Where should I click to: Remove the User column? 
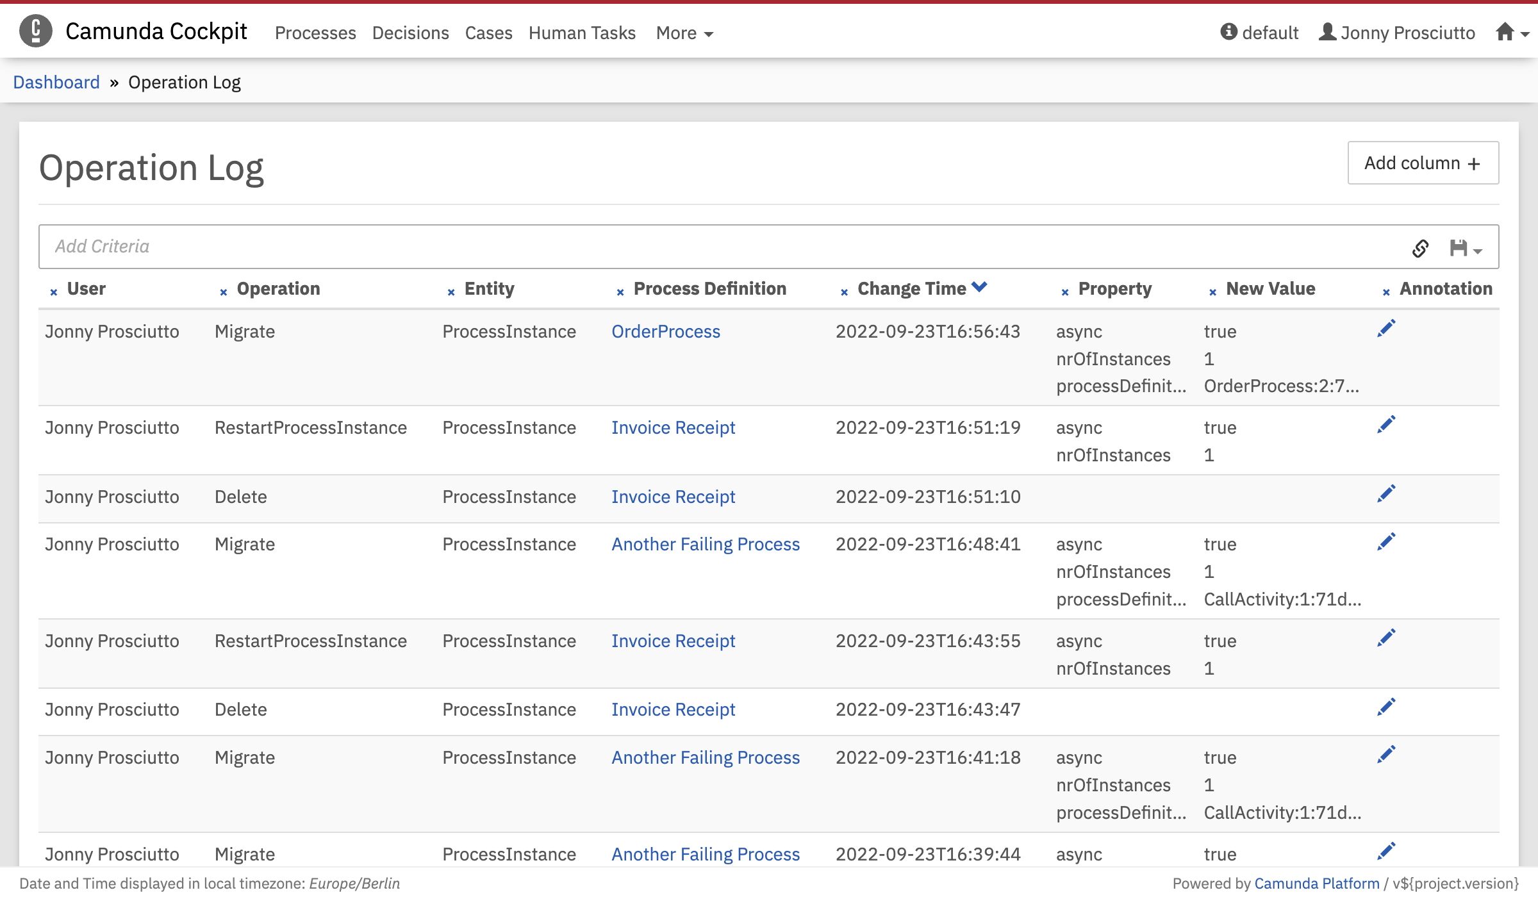[54, 292]
